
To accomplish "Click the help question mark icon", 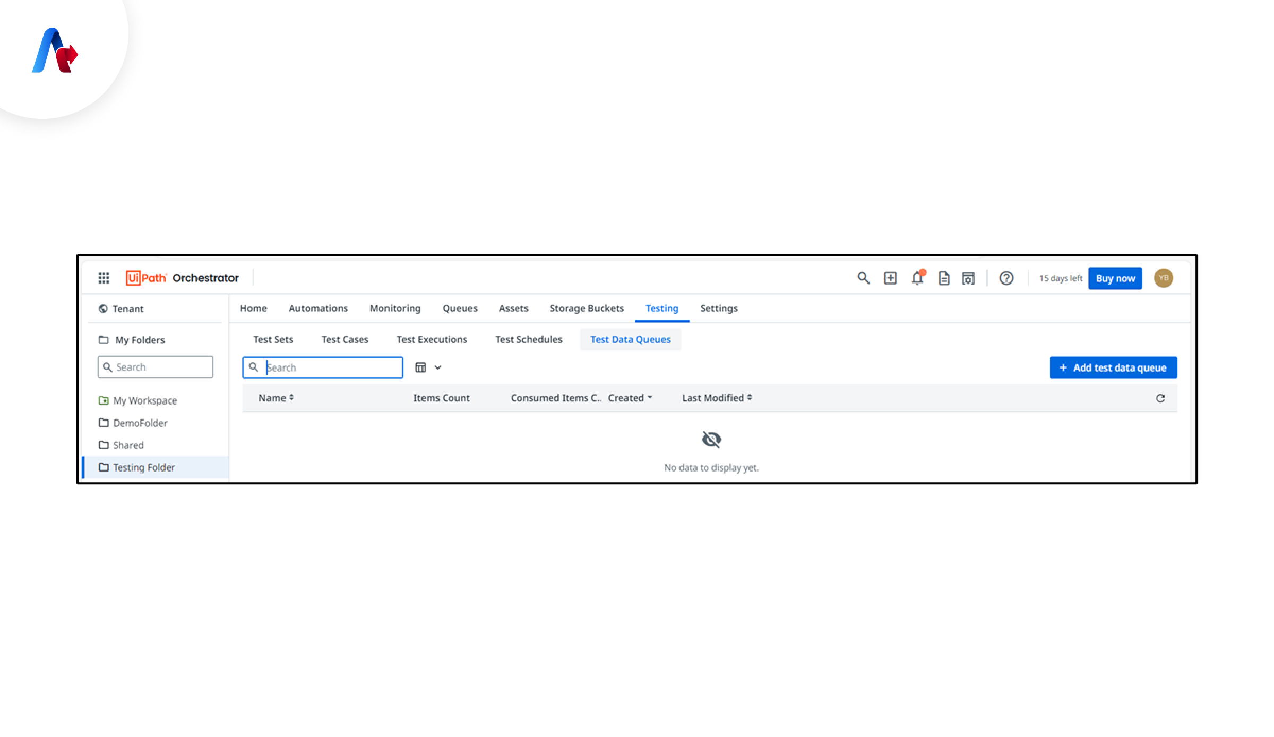I will point(1006,277).
